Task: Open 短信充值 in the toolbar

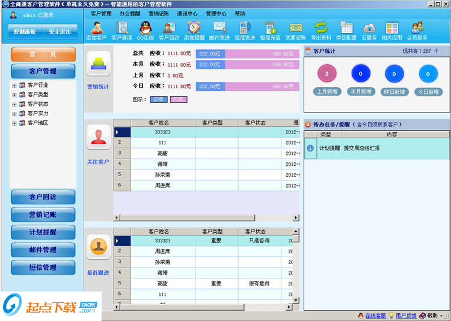Action: coord(270,28)
